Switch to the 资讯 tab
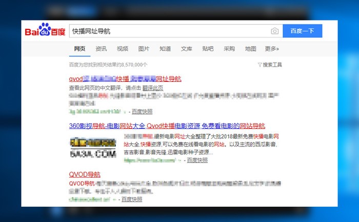This screenshot has height=222, width=359. (101, 49)
